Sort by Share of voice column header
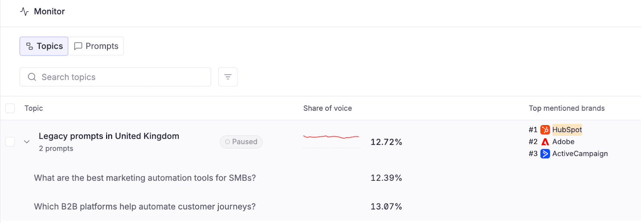Image resolution: width=641 pixels, height=223 pixels. coord(327,108)
